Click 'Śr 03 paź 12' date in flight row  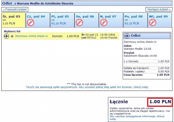[x=90, y=34]
